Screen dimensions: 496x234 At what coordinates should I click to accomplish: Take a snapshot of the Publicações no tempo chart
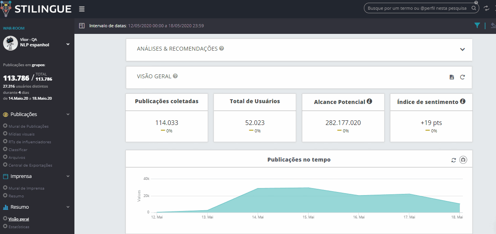coord(463,160)
